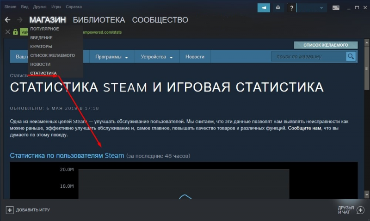Go to СООБЩЕСТВО tab
Image resolution: width=370 pixels, height=221 pixels.
coord(160,20)
